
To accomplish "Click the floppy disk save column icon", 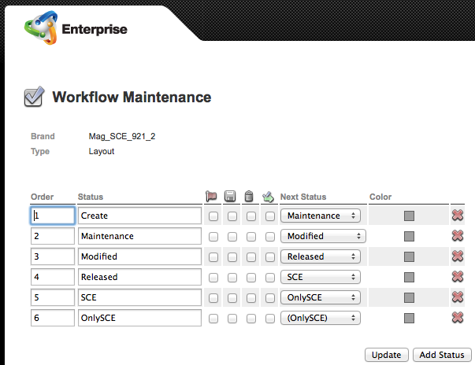I will click(230, 196).
